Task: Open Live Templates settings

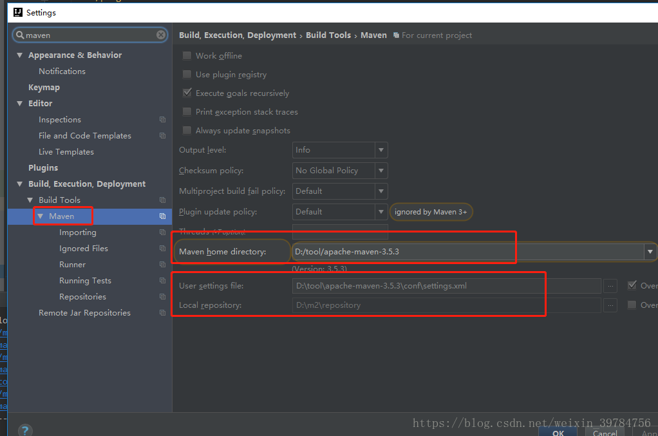Action: [66, 152]
